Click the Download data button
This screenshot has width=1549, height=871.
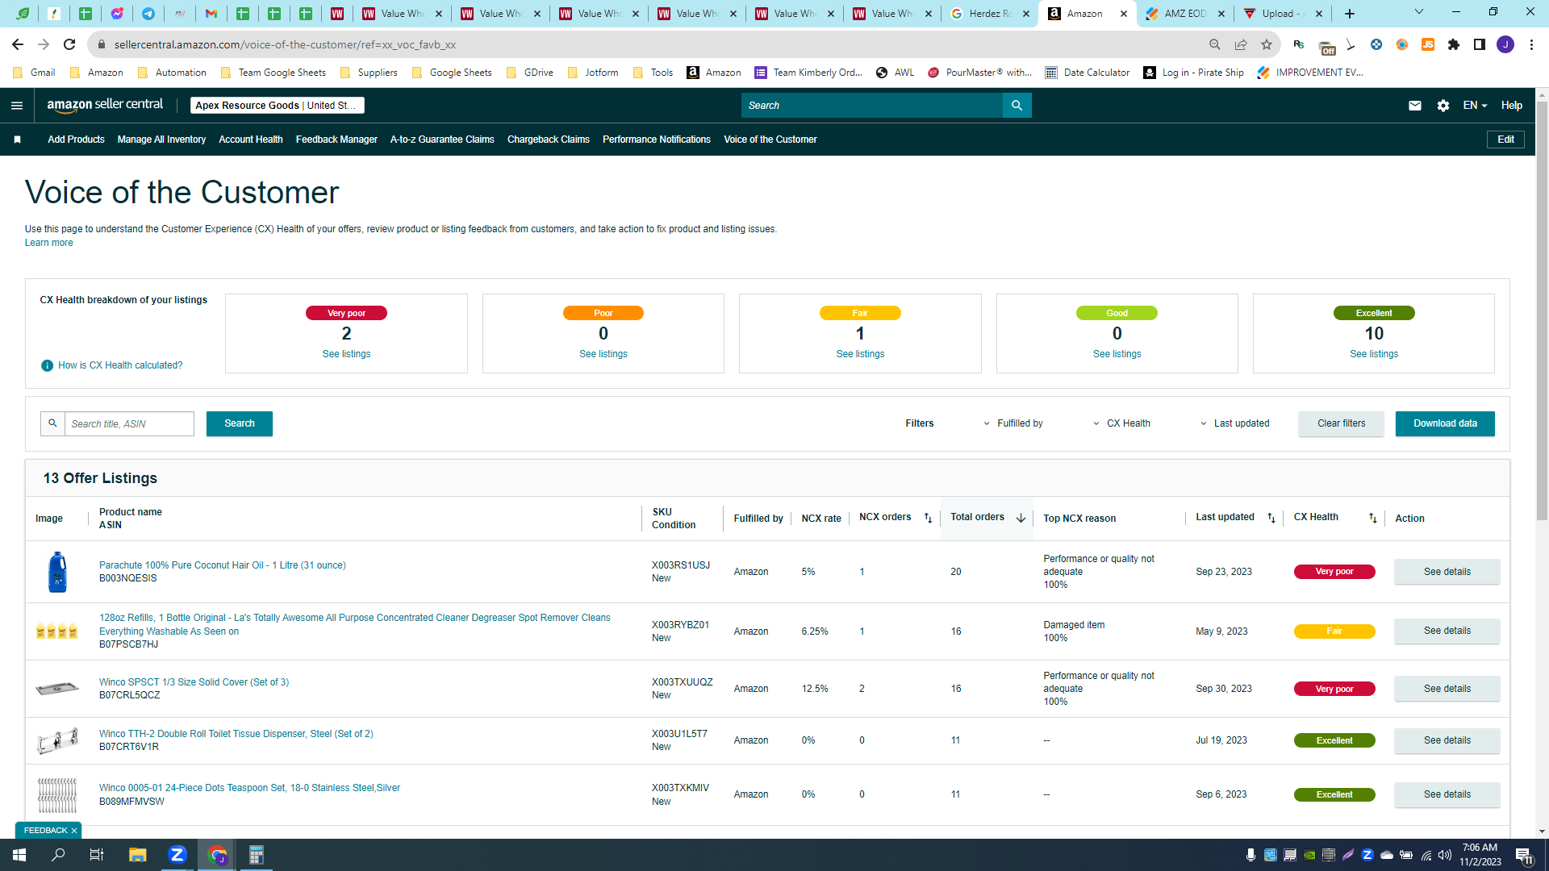1445,423
